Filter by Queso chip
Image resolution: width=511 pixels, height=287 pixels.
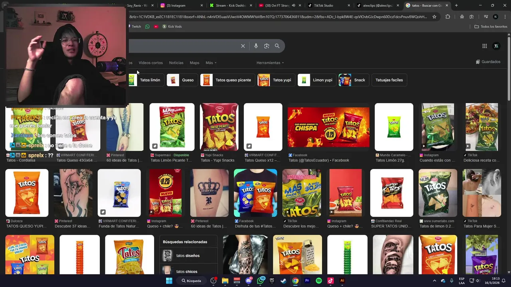click(x=182, y=80)
